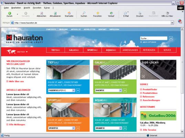Click the E-Mail toolbar icon
This screenshot has height=138, width=185.
tap(125, 13)
